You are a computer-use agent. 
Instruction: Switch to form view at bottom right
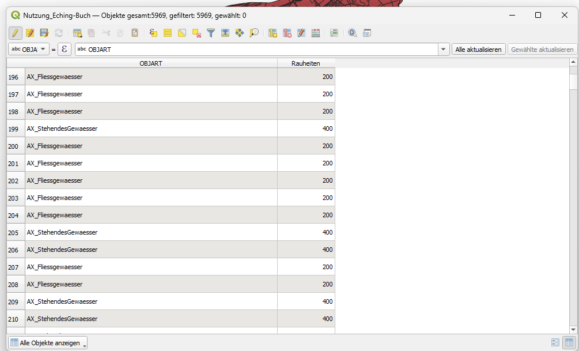(x=555, y=342)
